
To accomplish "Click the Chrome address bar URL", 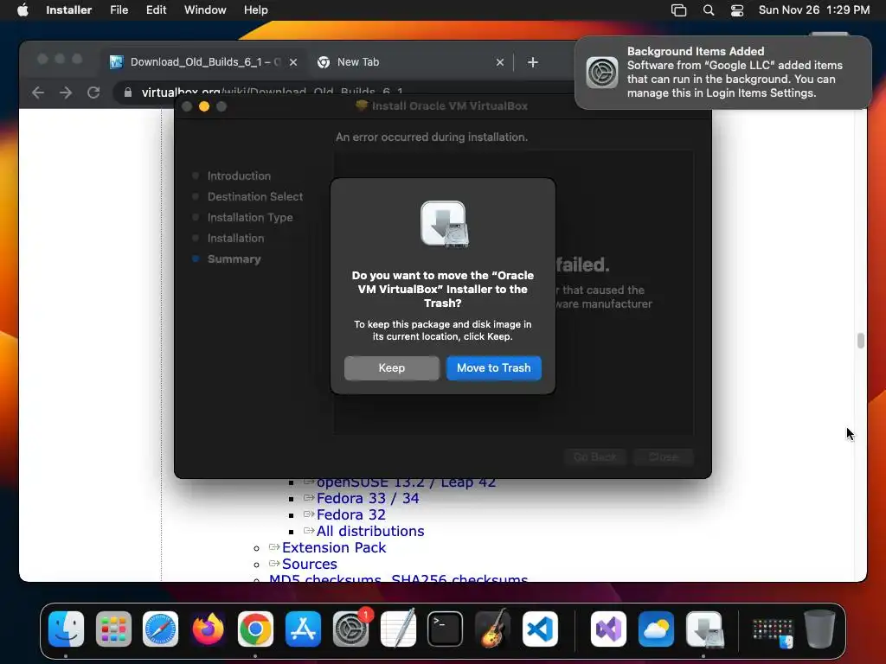I will coord(272,92).
